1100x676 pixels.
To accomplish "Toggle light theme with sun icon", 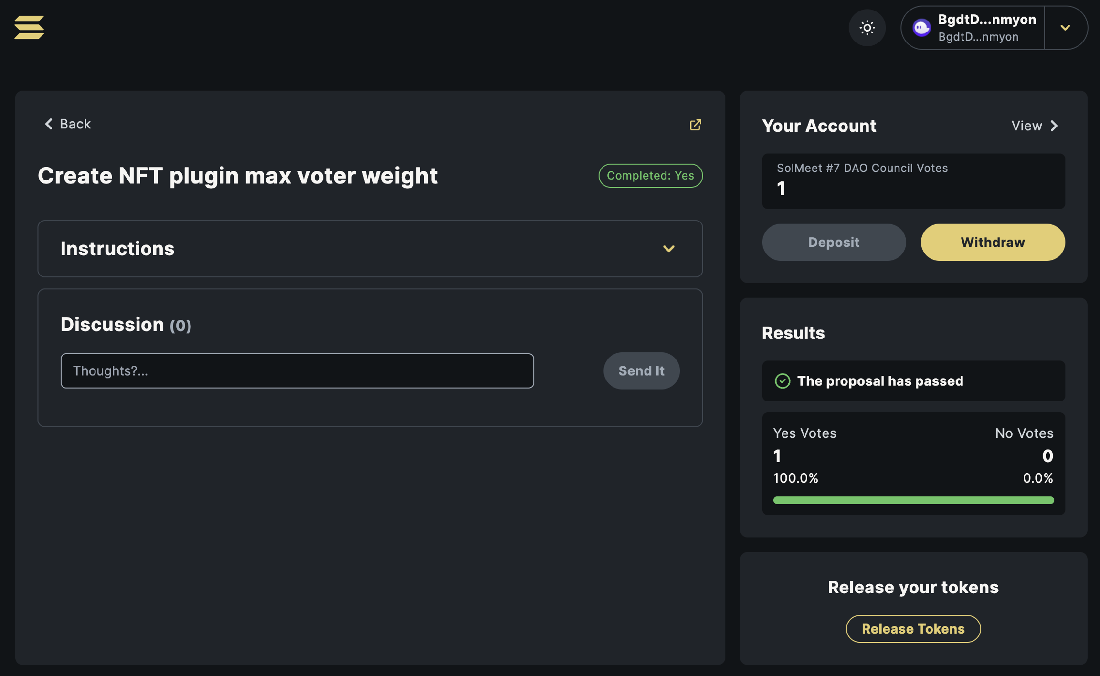I will [x=867, y=28].
